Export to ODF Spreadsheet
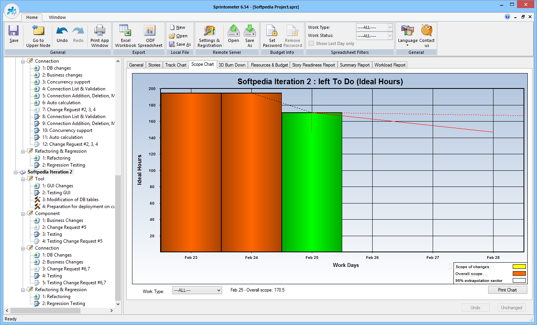This screenshot has width=537, height=325. (x=150, y=36)
